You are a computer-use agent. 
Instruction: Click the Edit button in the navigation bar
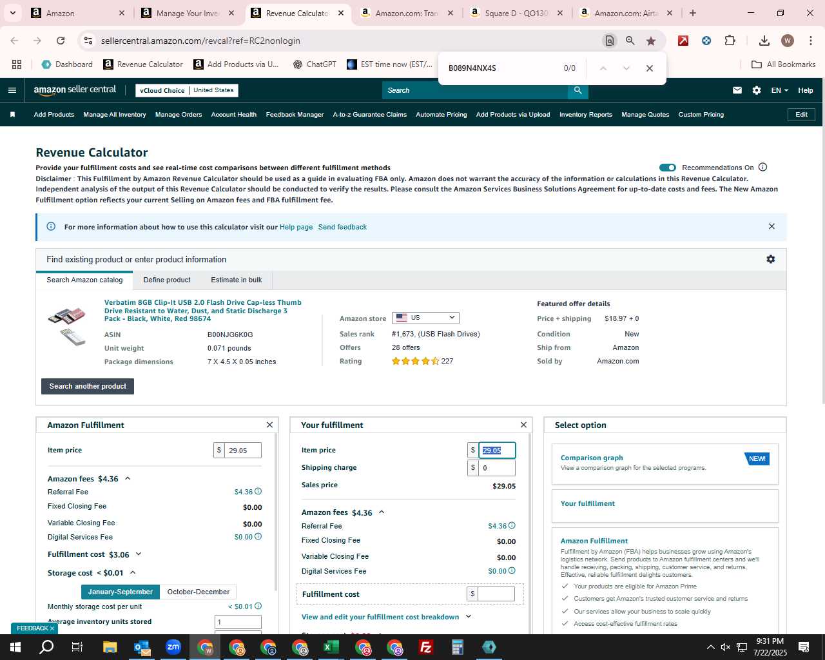click(x=802, y=115)
